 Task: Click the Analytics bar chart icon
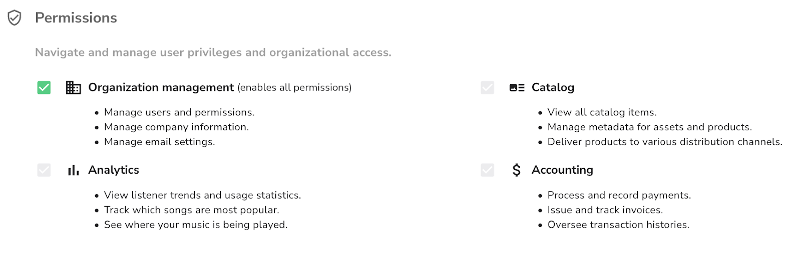73,170
